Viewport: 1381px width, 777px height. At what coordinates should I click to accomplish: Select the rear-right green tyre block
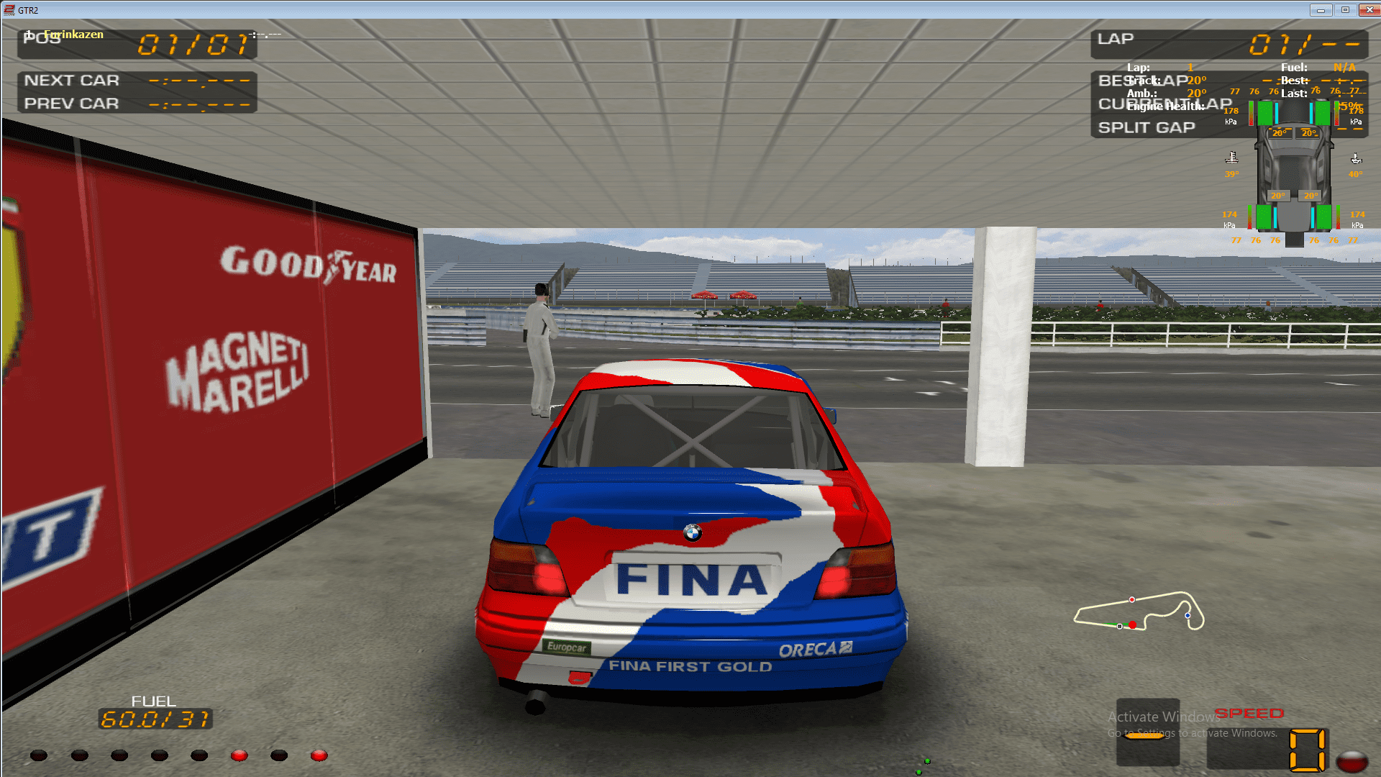[x=1324, y=217]
